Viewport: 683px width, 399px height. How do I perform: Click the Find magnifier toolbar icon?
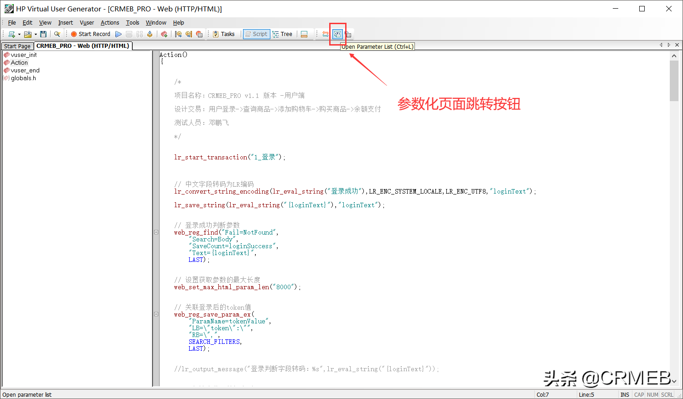(x=57, y=34)
